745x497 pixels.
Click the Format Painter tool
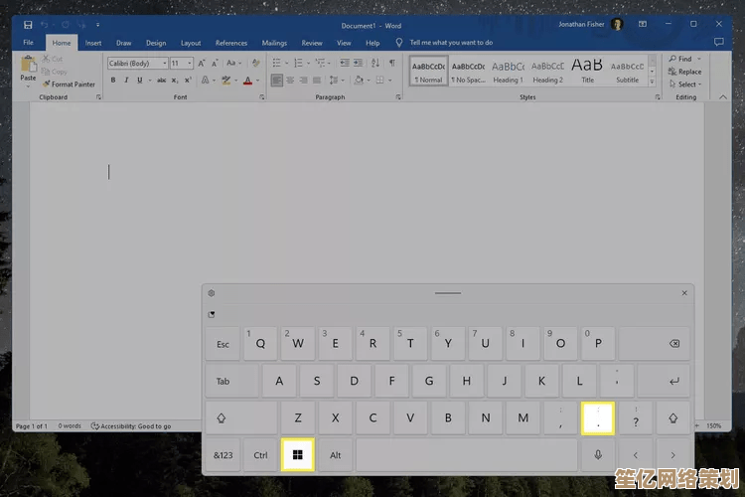(69, 84)
